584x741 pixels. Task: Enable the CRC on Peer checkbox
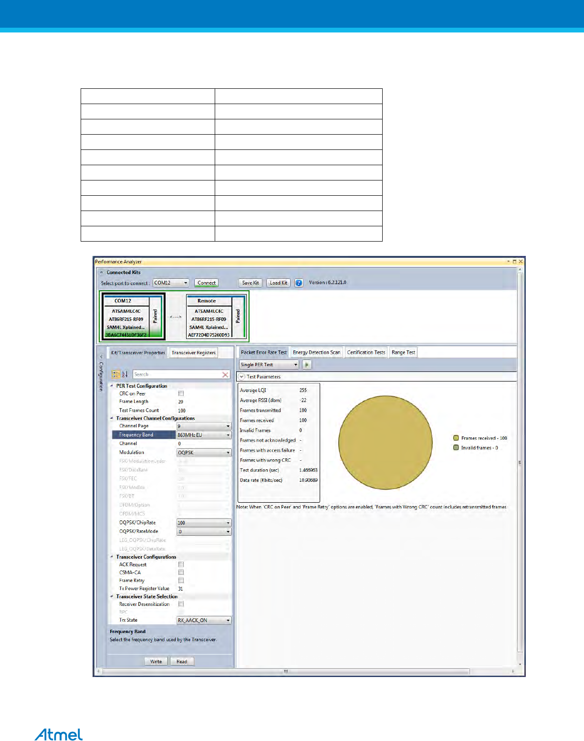(x=181, y=393)
